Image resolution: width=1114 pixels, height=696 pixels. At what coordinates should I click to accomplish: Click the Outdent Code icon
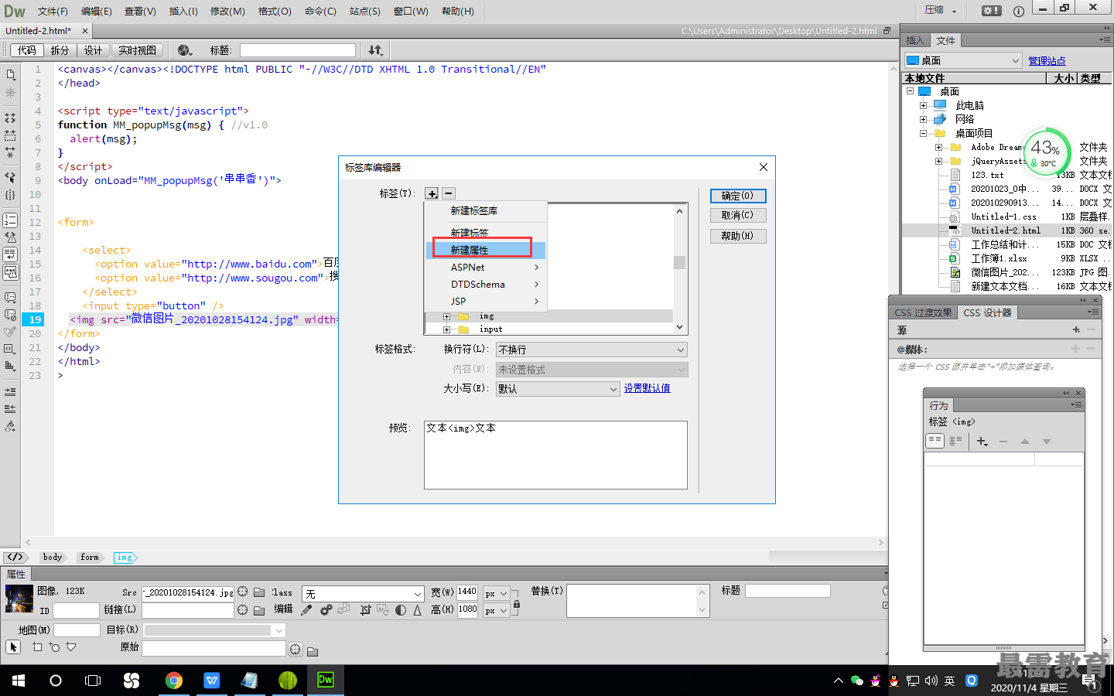10,408
